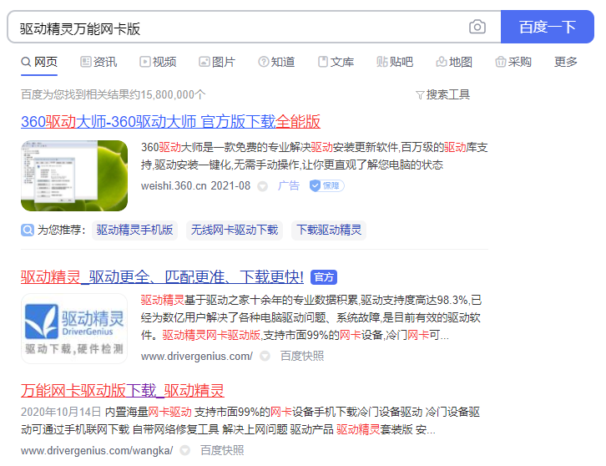Expand dropdown arrow next to www.drivergenius.com/
This screenshot has width=606, height=466.
pos(265,356)
